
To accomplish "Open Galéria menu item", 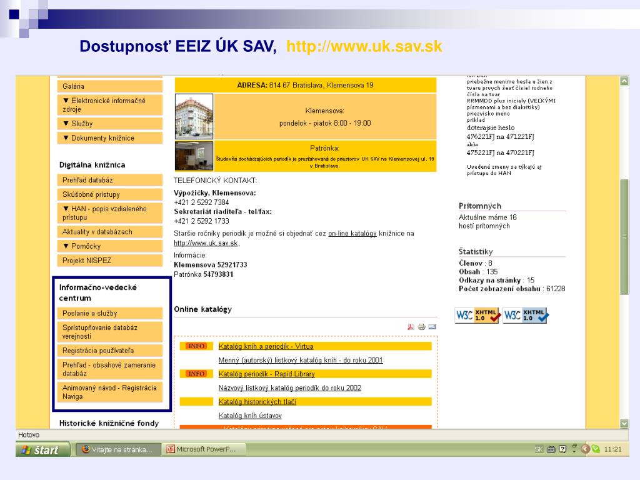I will point(110,86).
